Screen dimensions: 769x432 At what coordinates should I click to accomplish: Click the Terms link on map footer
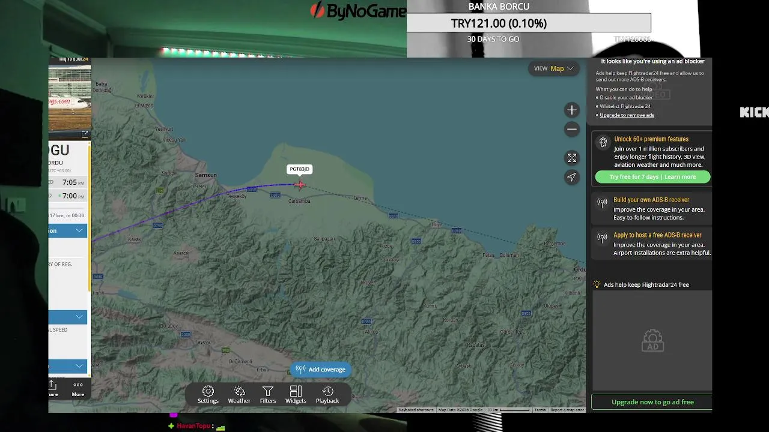tap(540, 410)
